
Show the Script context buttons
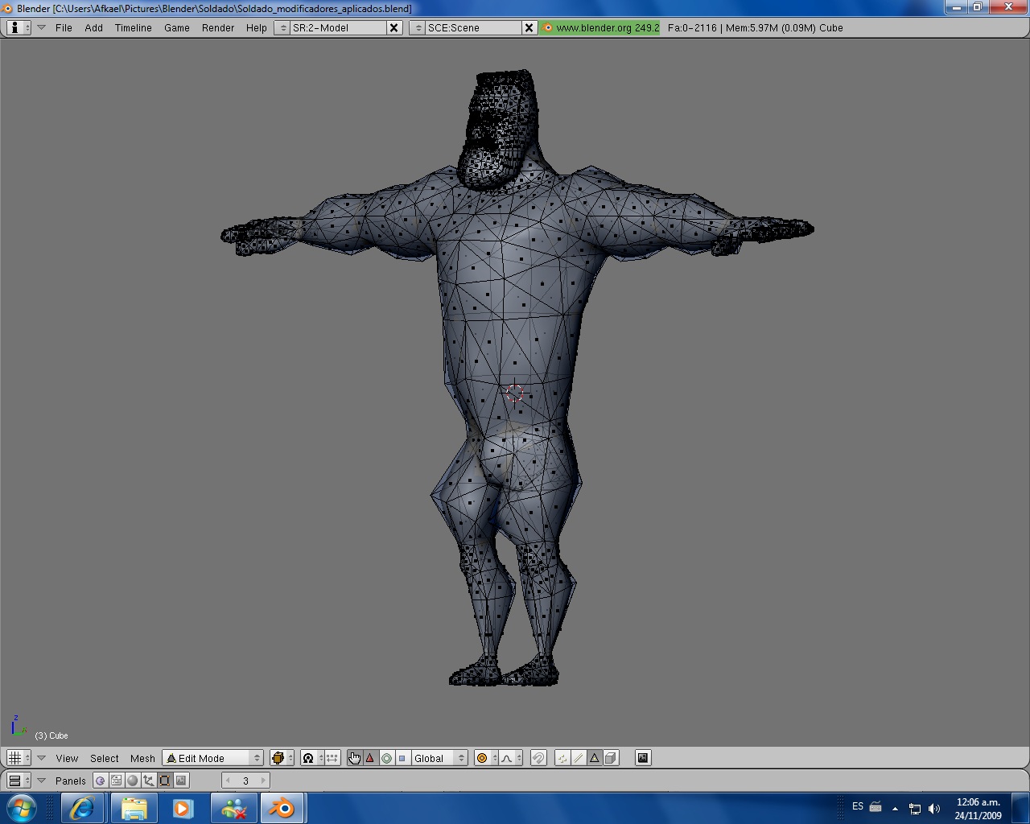point(117,781)
